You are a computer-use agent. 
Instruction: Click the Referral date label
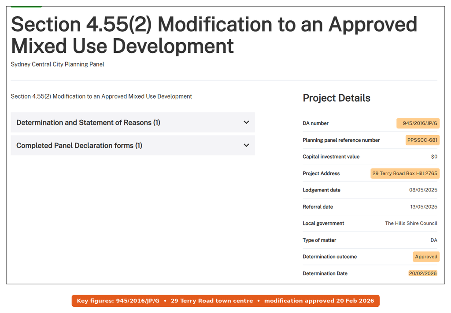(318, 206)
